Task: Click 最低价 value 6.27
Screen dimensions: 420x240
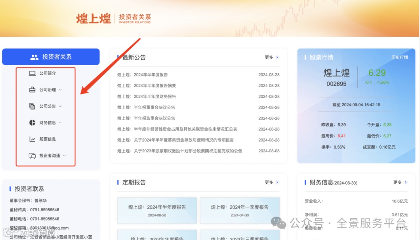Action: pos(387,136)
